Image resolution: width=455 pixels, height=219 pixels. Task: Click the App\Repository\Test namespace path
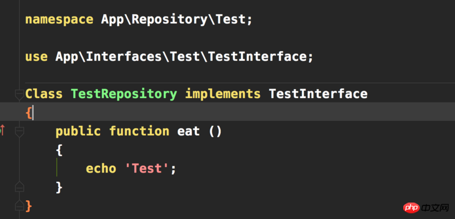[x=173, y=20]
